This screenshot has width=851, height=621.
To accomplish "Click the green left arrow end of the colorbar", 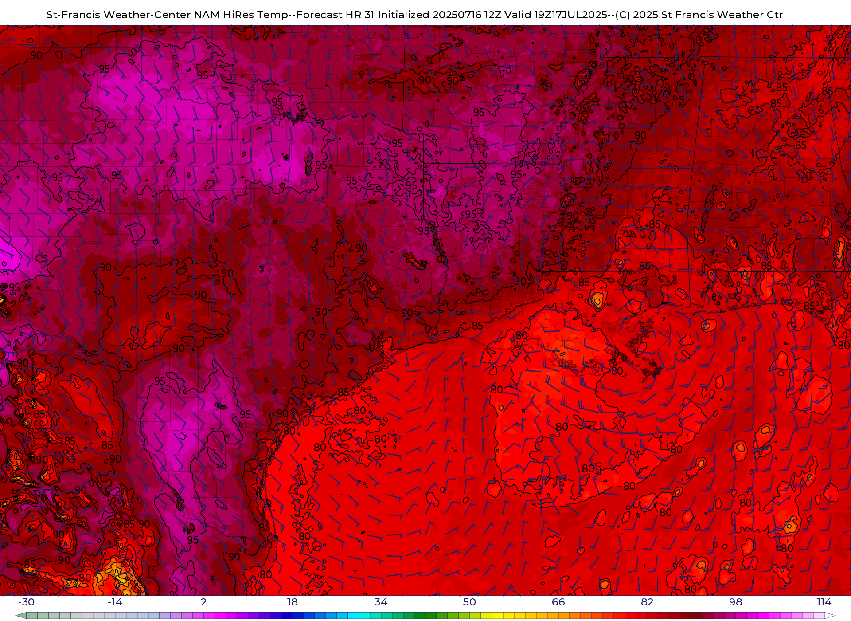I will click(21, 616).
